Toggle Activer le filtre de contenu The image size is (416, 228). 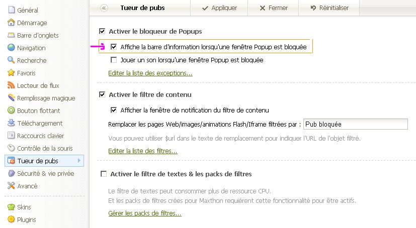coord(102,94)
